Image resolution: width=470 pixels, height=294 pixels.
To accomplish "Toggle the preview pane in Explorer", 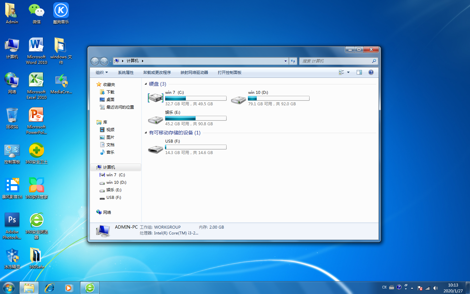I will [x=359, y=72].
